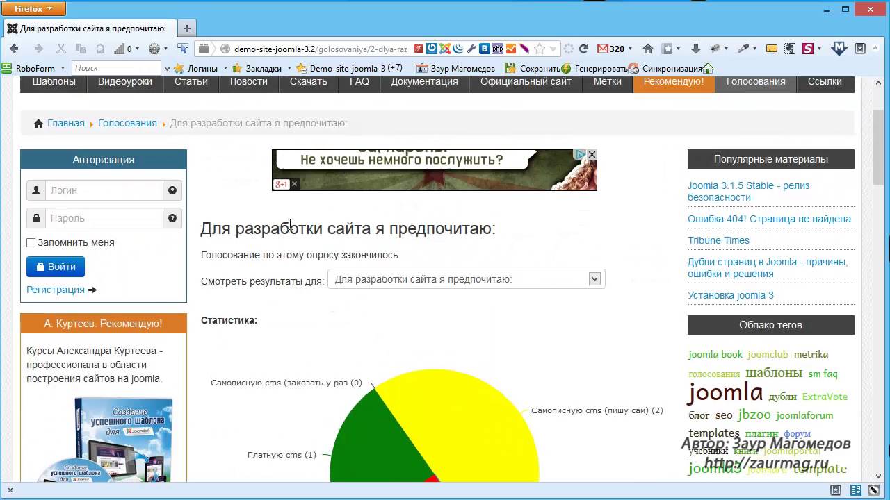Image resolution: width=890 pixels, height=500 pixels.
Task: Go back with the browser back arrow
Action: pyautogui.click(x=14, y=49)
